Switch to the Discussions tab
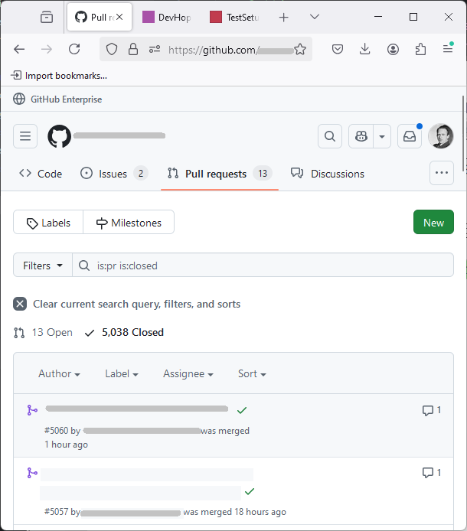This screenshot has width=467, height=531. (x=328, y=174)
